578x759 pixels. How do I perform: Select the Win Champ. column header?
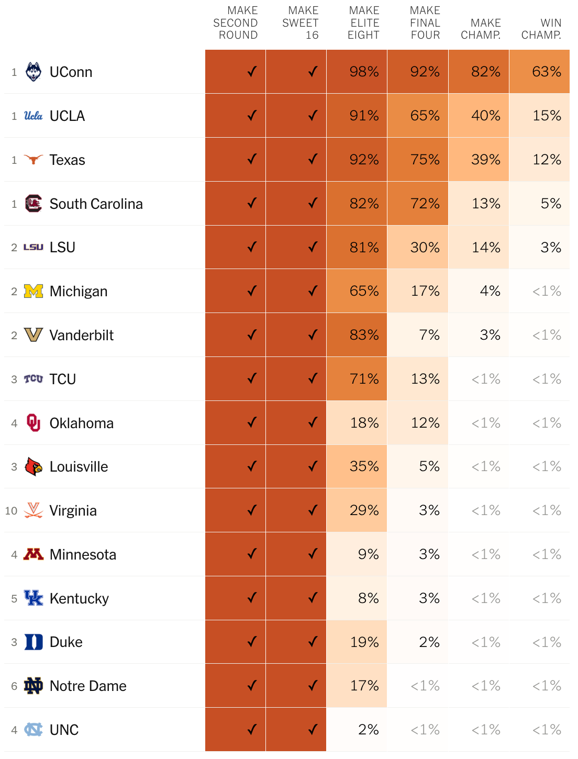[x=541, y=29]
